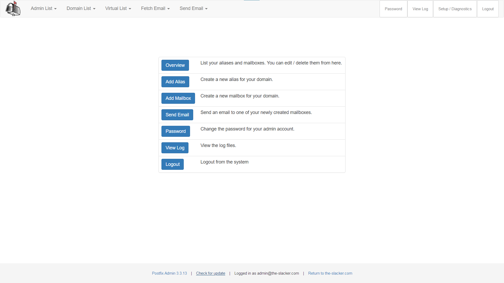Click the Postfix Admin logo icon
This screenshot has height=283, width=504.
pos(13,8)
